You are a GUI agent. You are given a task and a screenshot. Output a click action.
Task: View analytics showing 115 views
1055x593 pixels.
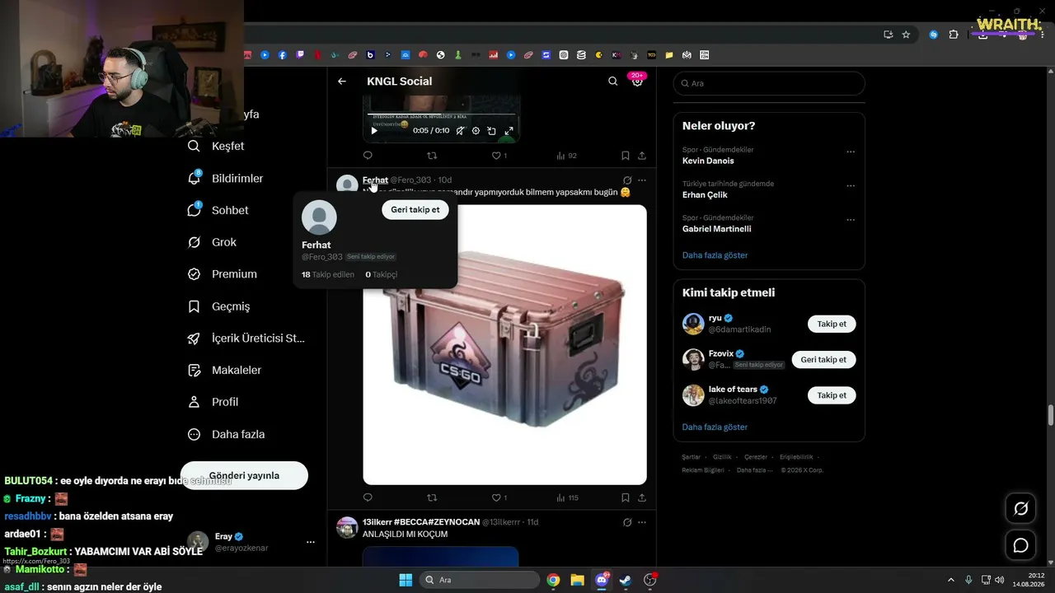click(568, 497)
